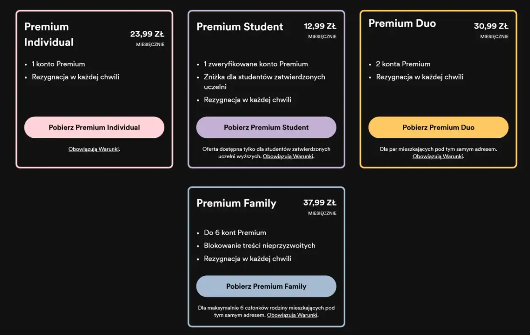Click the Pobierz Premium Student button
The image size is (530, 335).
coord(266,127)
